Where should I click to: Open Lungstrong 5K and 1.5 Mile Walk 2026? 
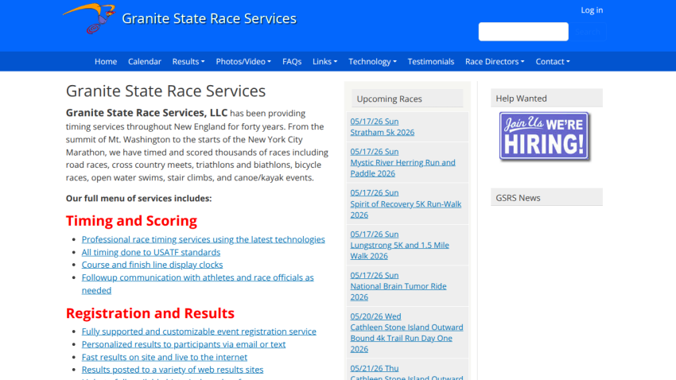click(400, 250)
